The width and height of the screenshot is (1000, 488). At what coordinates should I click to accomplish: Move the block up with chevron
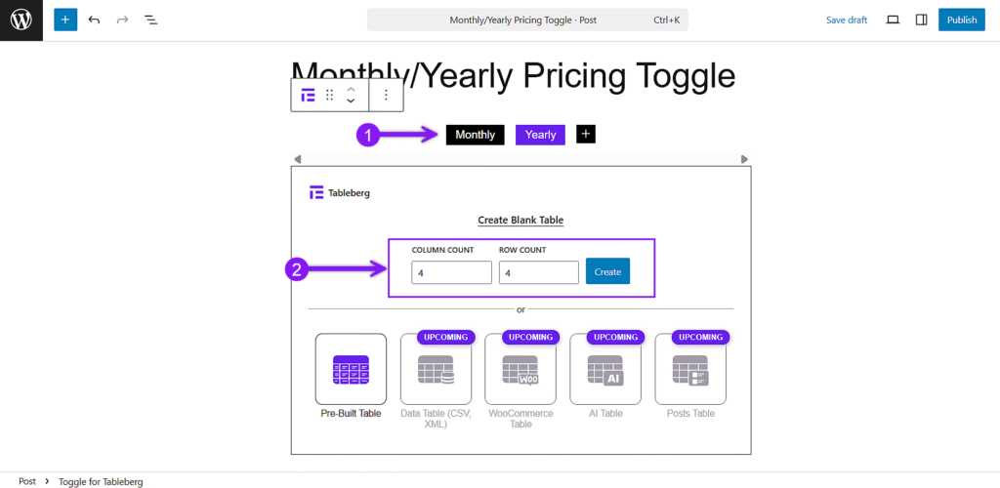pyautogui.click(x=351, y=89)
